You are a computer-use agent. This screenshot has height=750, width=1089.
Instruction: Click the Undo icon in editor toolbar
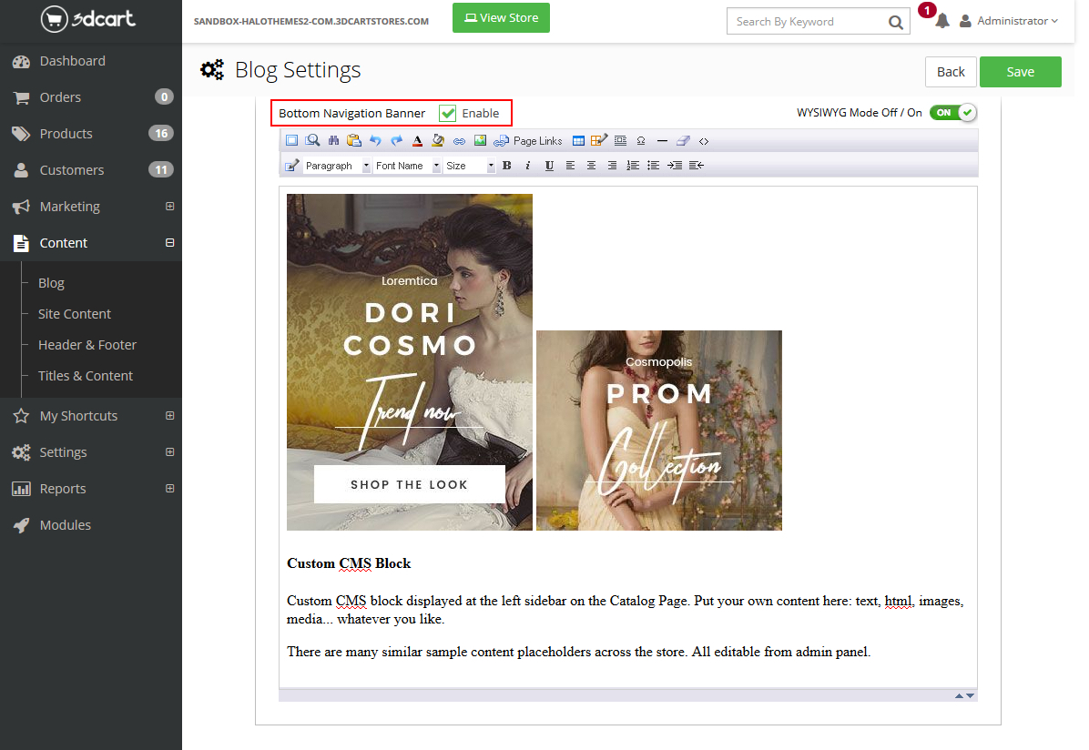tap(375, 141)
